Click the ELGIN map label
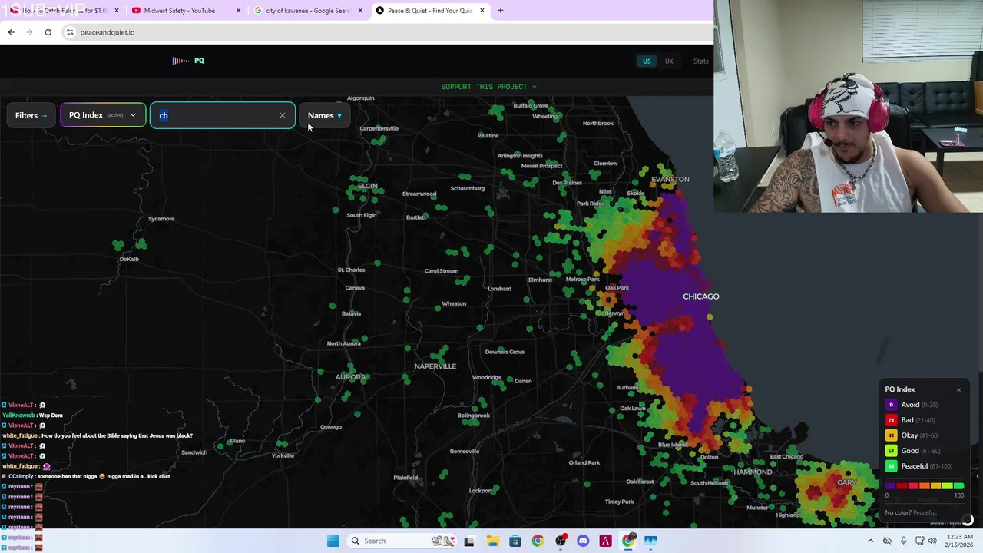The height and width of the screenshot is (553, 983). (368, 186)
